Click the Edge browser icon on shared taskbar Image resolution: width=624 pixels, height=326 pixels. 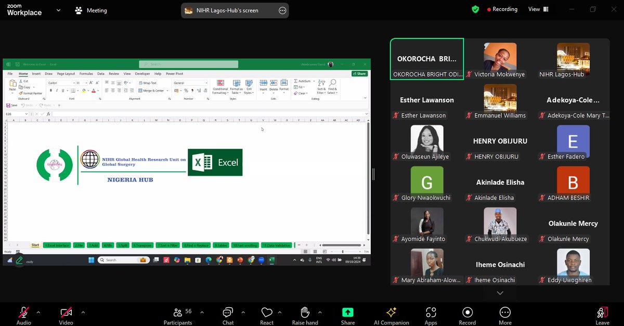pyautogui.click(x=209, y=260)
